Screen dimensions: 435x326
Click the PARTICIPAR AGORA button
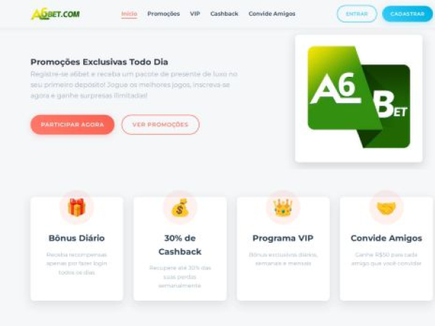point(72,125)
